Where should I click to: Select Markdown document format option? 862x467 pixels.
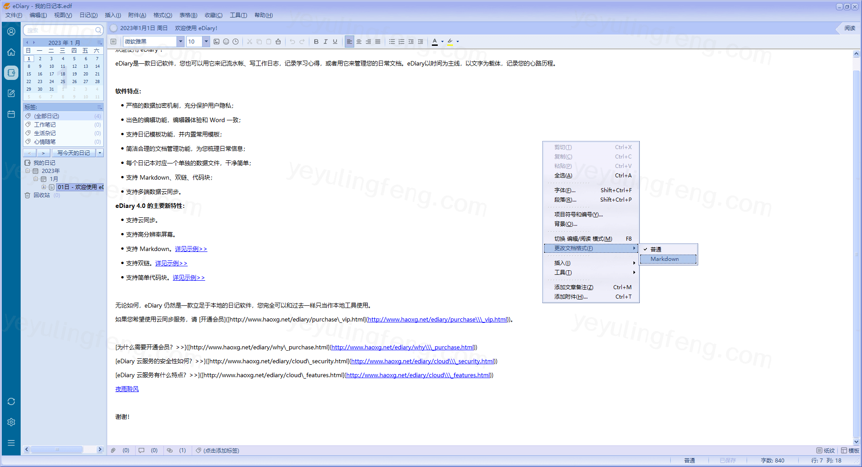pyautogui.click(x=668, y=259)
